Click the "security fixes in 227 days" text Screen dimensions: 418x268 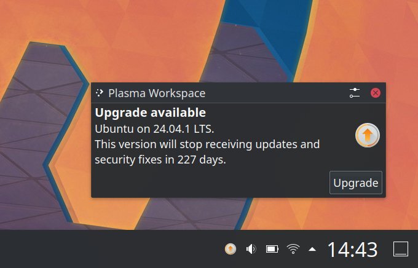pyautogui.click(x=160, y=160)
